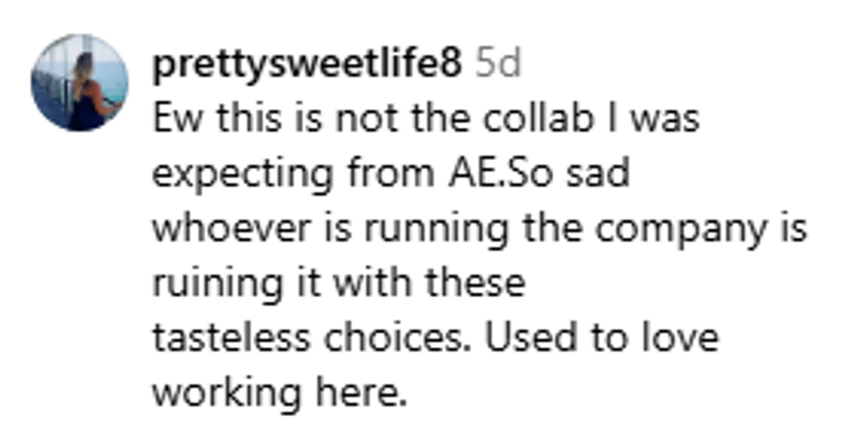857x445 pixels.
Task: Click the prettysweetlife8 profile avatar
Action: coord(80,83)
